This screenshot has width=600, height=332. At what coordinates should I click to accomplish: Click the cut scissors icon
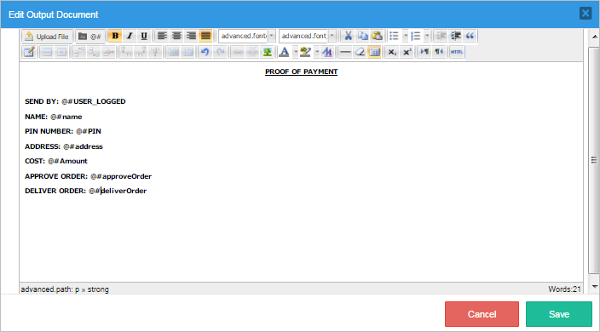(x=348, y=36)
